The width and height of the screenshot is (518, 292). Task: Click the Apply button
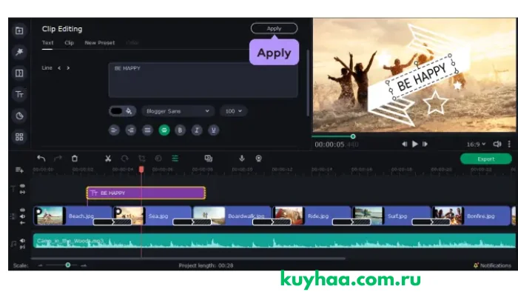[274, 28]
